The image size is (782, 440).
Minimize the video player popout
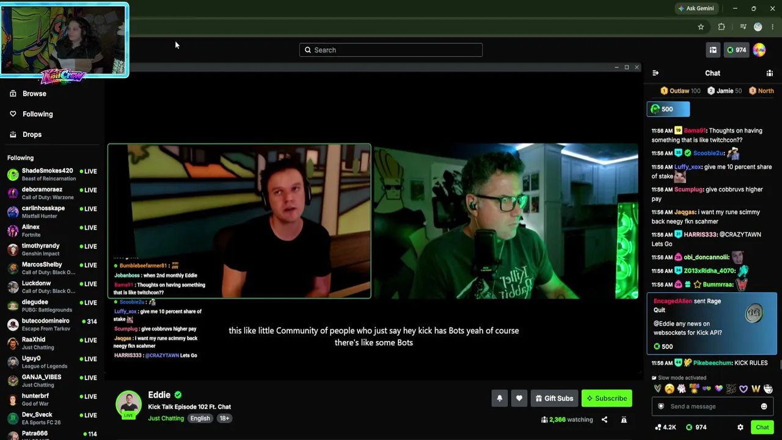(x=616, y=67)
